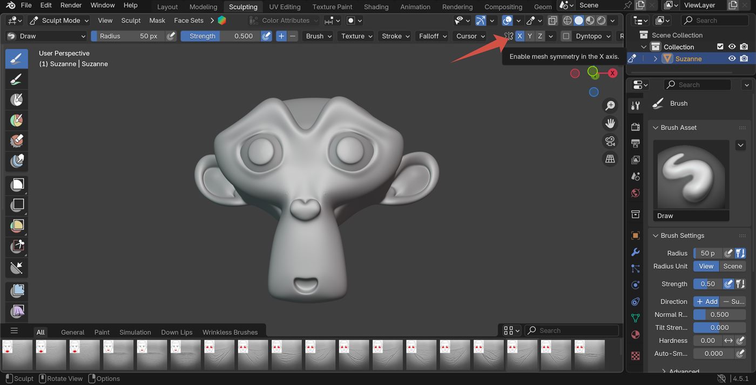Image resolution: width=756 pixels, height=385 pixels.
Task: Open the Draw brush selector dropdown
Action: [46, 36]
